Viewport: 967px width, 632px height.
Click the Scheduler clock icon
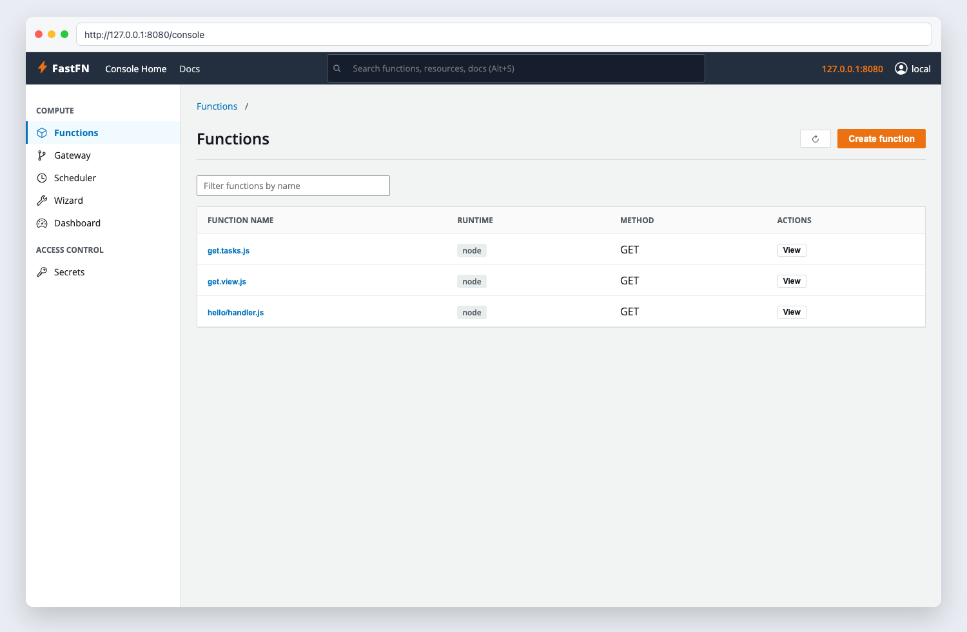[x=42, y=177]
